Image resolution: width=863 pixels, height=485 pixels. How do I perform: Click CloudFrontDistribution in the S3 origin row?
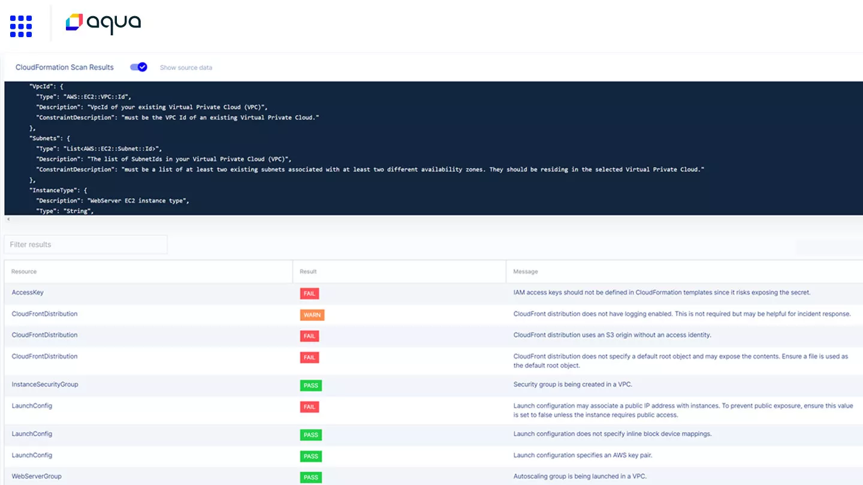click(44, 335)
